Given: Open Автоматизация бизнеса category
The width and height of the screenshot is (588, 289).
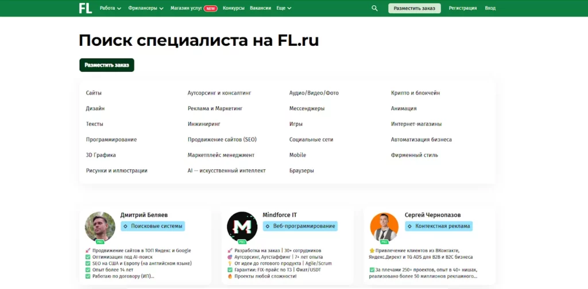Looking at the screenshot, I should pyautogui.click(x=421, y=140).
